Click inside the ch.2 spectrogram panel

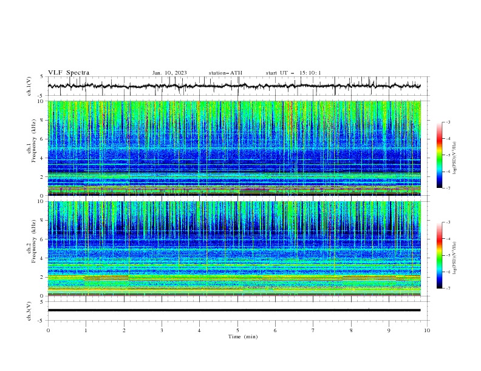pyautogui.click(x=234, y=249)
